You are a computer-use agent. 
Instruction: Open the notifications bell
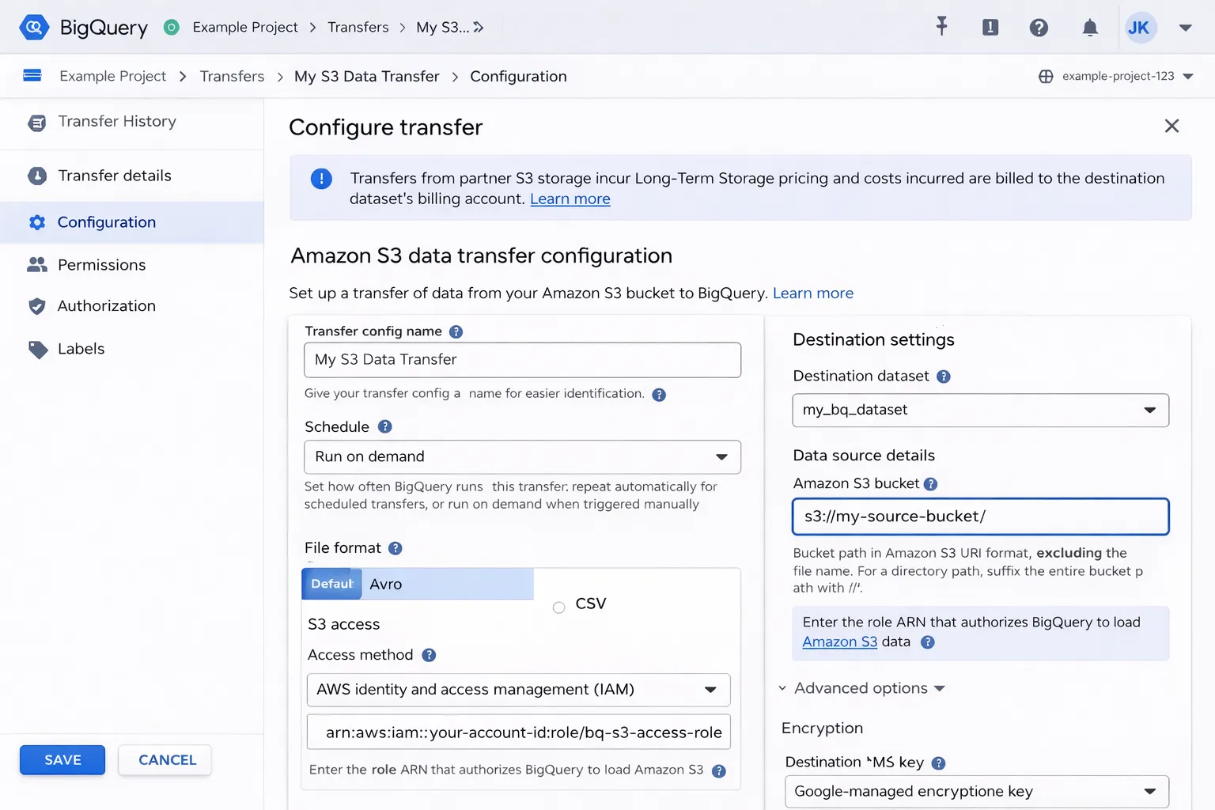pyautogui.click(x=1089, y=26)
